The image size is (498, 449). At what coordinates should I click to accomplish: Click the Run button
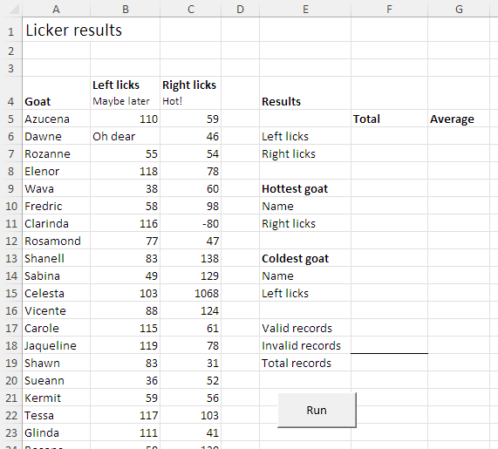click(317, 410)
